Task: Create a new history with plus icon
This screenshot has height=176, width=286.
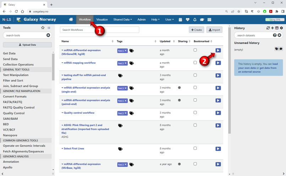Action: [273, 28]
